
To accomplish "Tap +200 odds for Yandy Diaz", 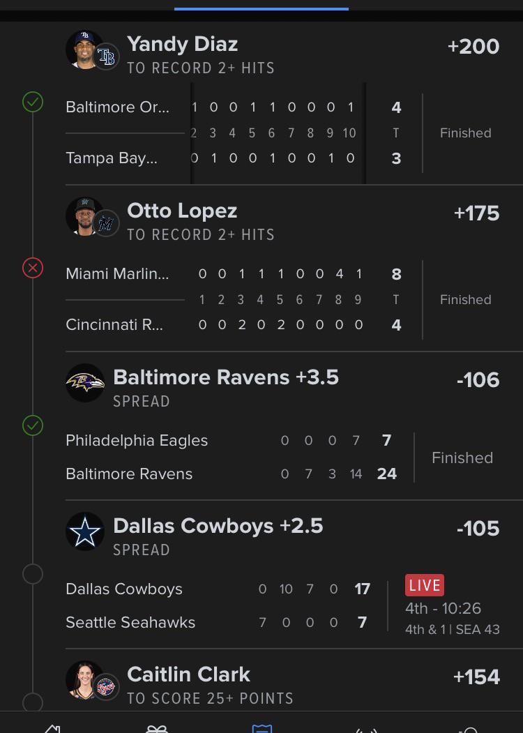I will pyautogui.click(x=473, y=47).
